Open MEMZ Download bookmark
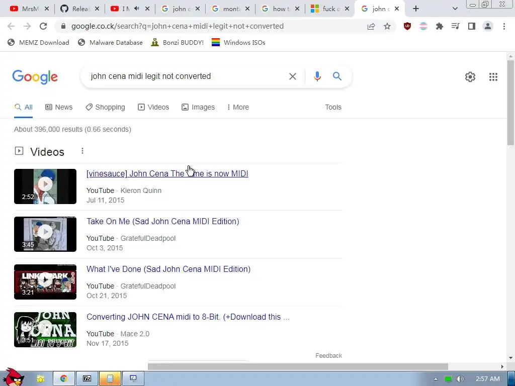The width and height of the screenshot is (515, 386). (38, 42)
